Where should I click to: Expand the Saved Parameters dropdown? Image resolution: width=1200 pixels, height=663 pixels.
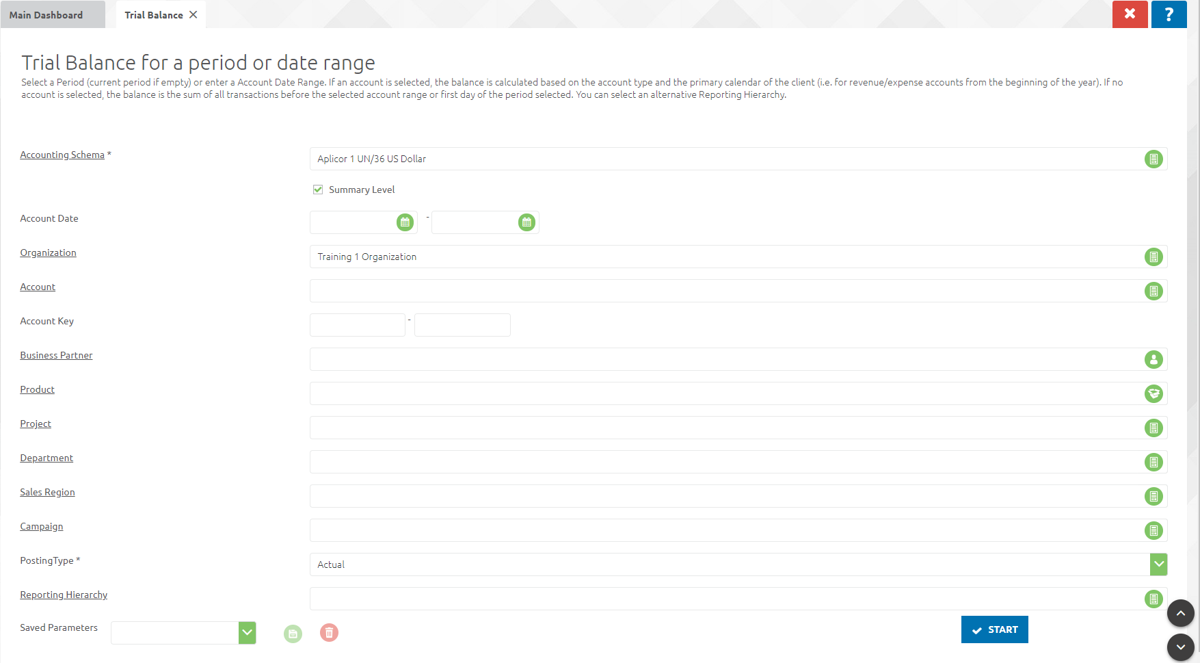coord(247,633)
